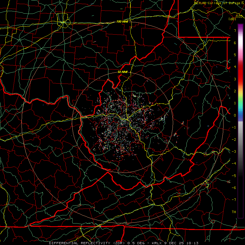Screen dimensions: 245x245
Task: Click the "TH" label on color scale
Action: (234, 212)
